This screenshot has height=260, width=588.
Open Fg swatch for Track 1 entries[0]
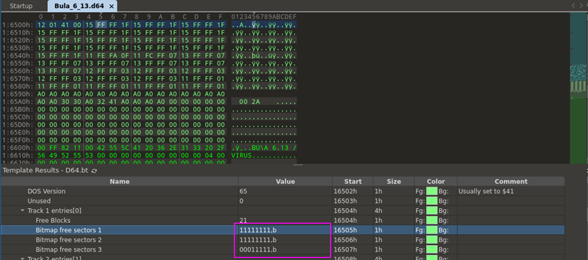coord(432,211)
